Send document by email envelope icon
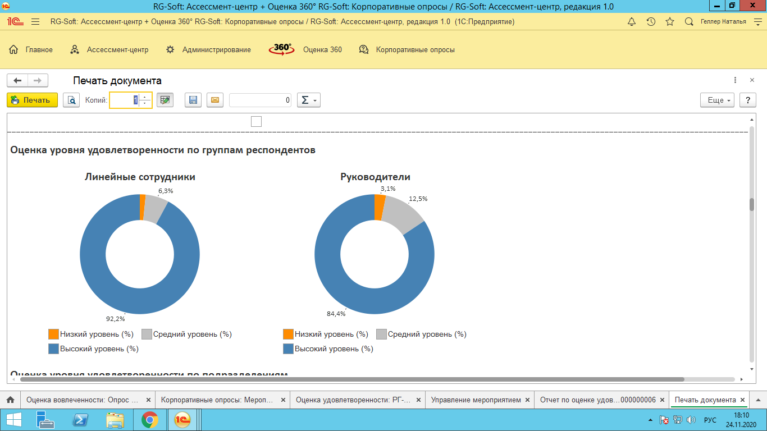 214,100
